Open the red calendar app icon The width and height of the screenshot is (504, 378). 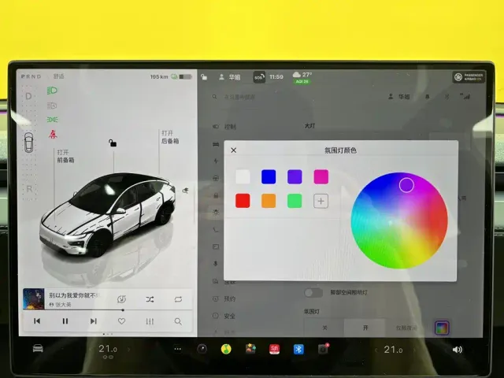tap(274, 349)
